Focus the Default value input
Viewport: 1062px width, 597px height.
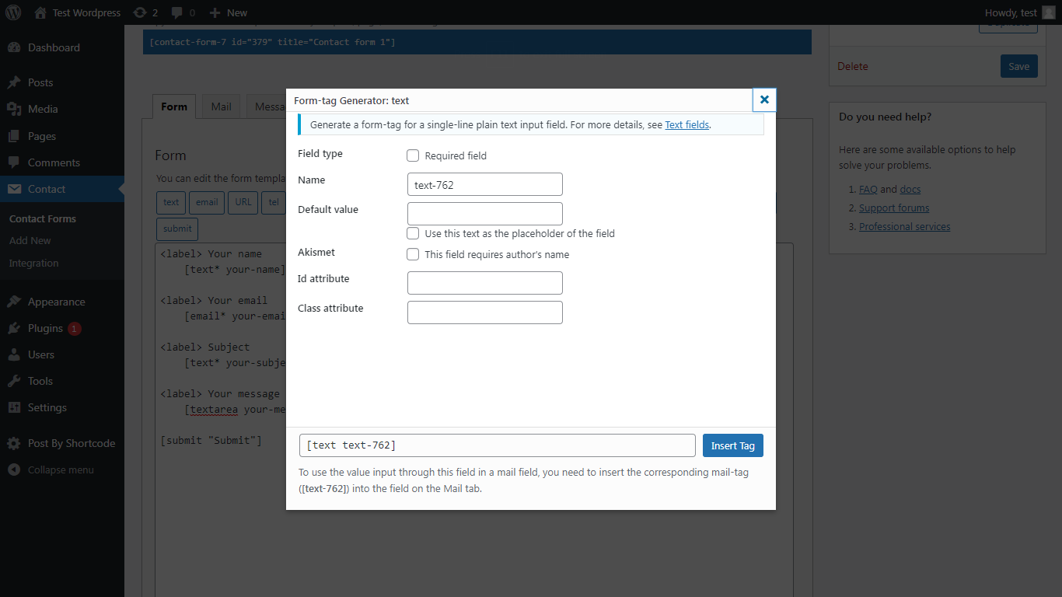(485, 214)
